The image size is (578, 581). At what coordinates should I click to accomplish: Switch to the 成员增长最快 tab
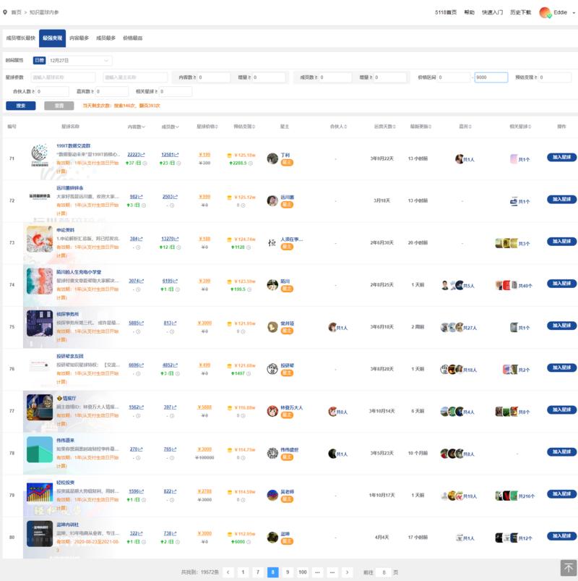(x=20, y=38)
